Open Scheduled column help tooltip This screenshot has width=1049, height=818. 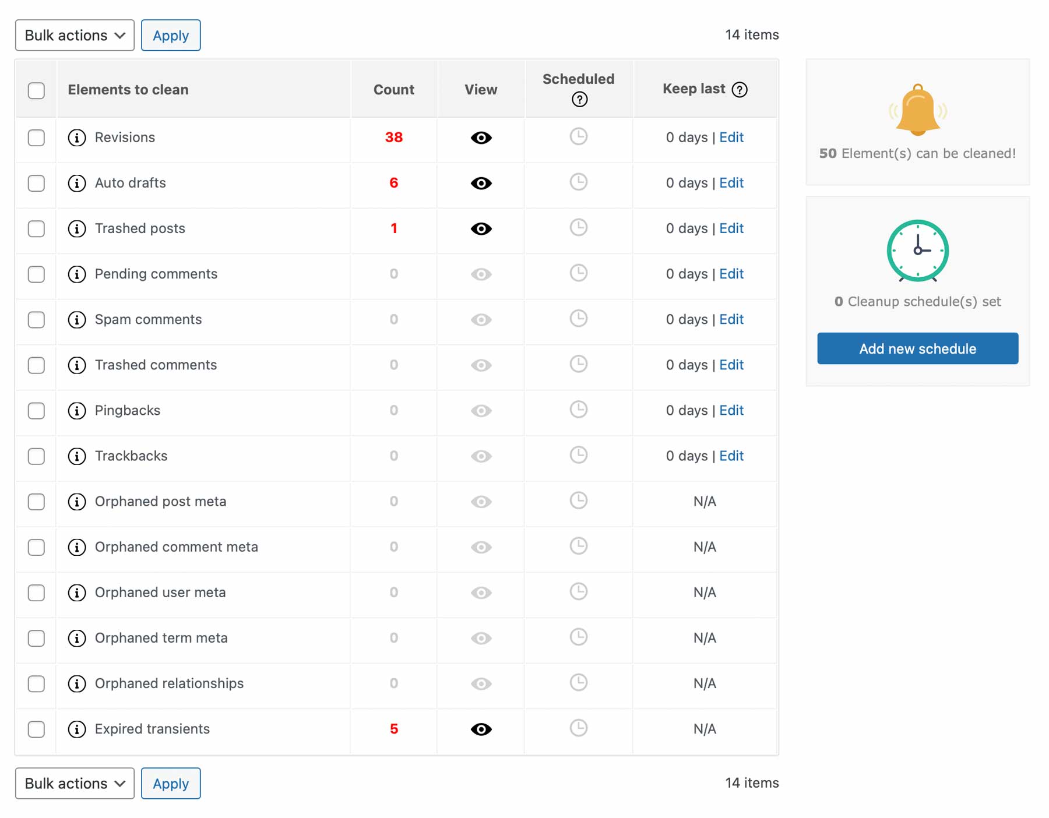coord(578,100)
